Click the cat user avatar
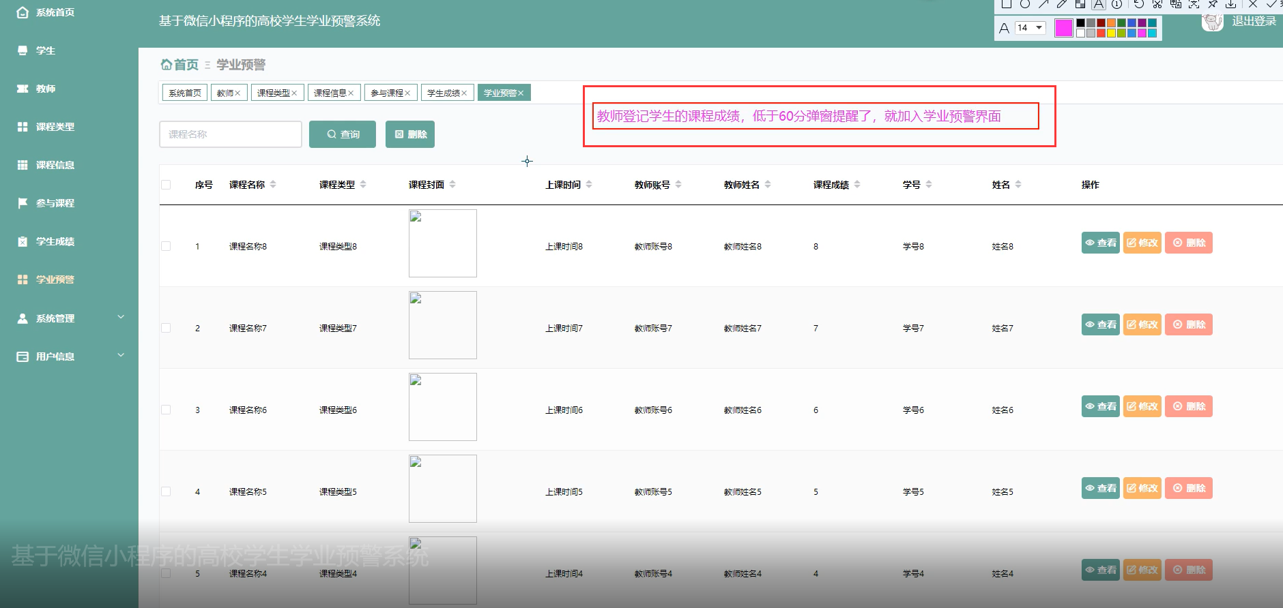 point(1212,21)
